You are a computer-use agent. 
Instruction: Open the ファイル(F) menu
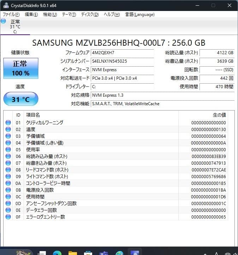[11, 15]
